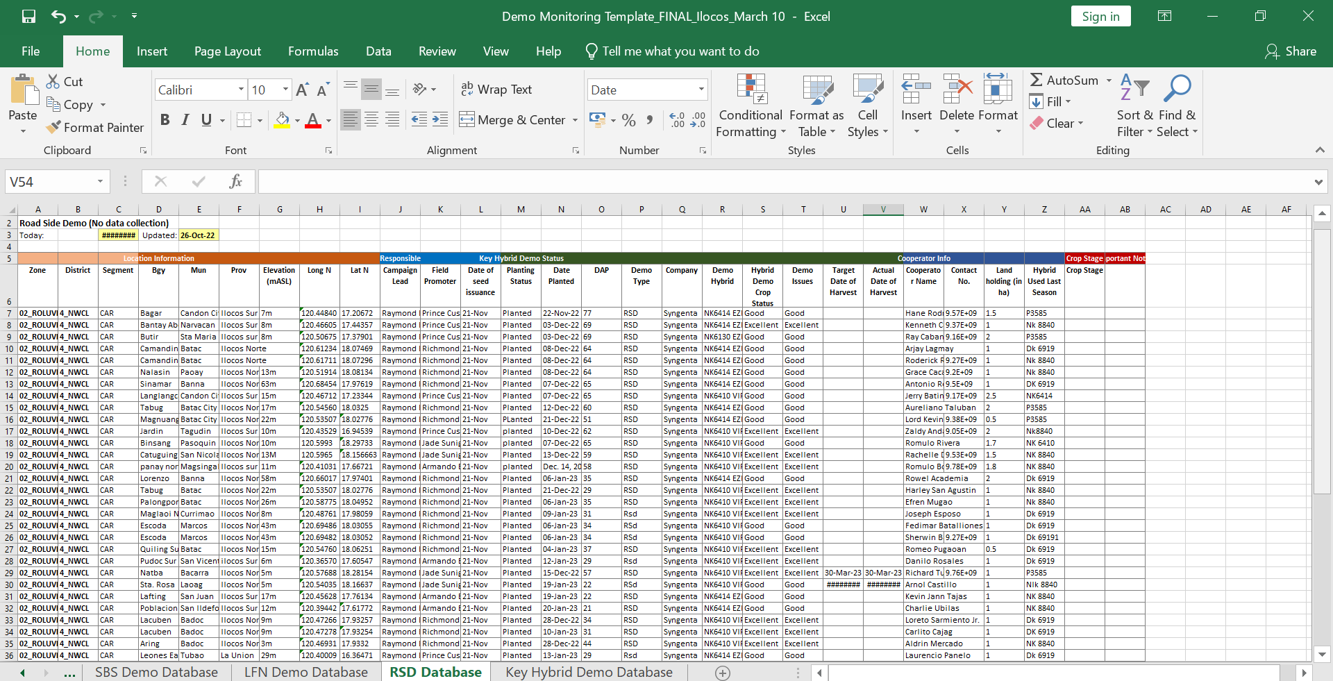Click the Paste clipboard icon
Image resolution: width=1333 pixels, height=681 pixels.
pos(24,90)
